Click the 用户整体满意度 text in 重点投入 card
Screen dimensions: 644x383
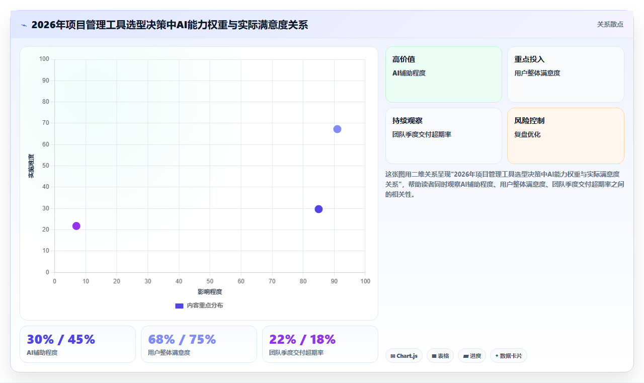pyautogui.click(x=537, y=73)
